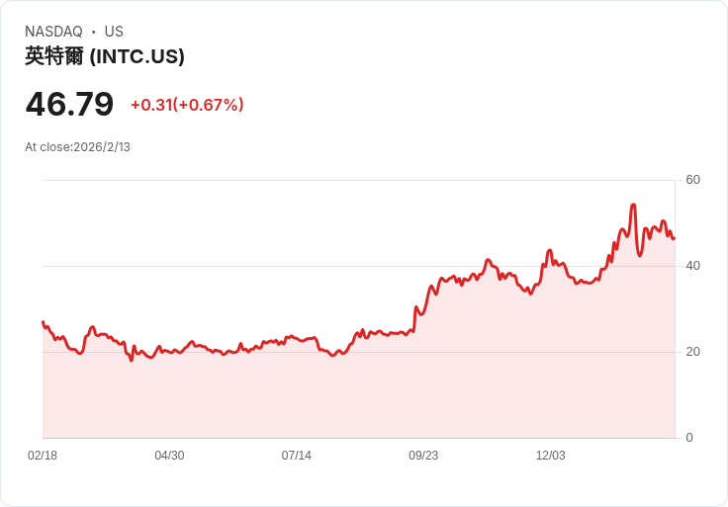Click the 46.79 closing price
The height and width of the screenshot is (507, 728).
point(69,104)
